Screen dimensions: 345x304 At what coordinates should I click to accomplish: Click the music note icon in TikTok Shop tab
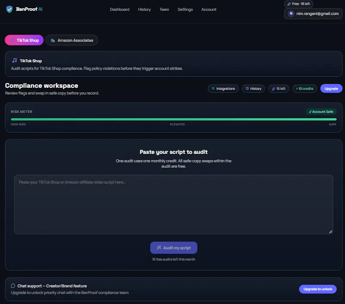(13, 40)
